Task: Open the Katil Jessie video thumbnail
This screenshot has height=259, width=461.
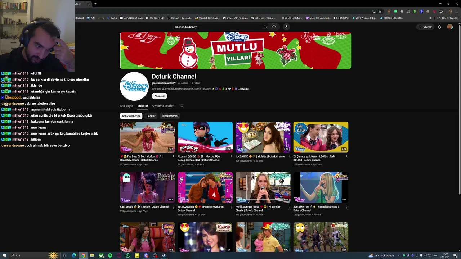Action: pyautogui.click(x=147, y=187)
